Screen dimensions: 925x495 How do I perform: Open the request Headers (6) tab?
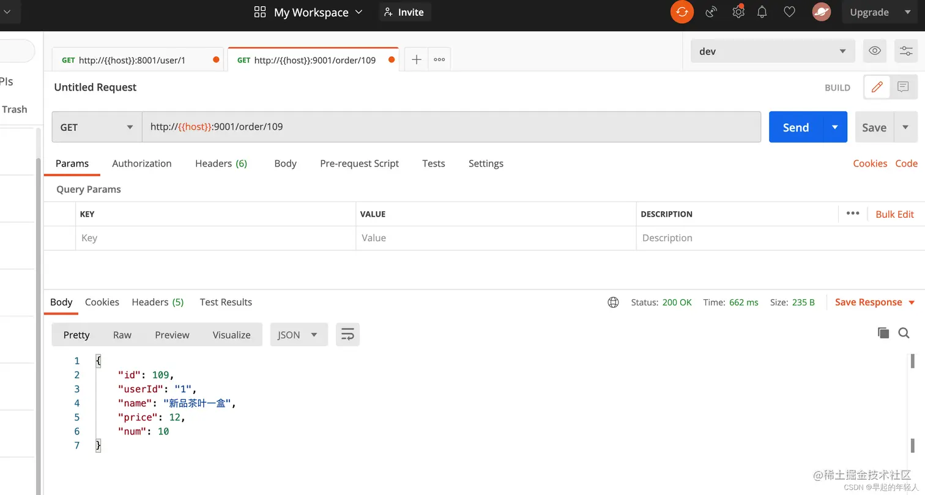tap(221, 163)
